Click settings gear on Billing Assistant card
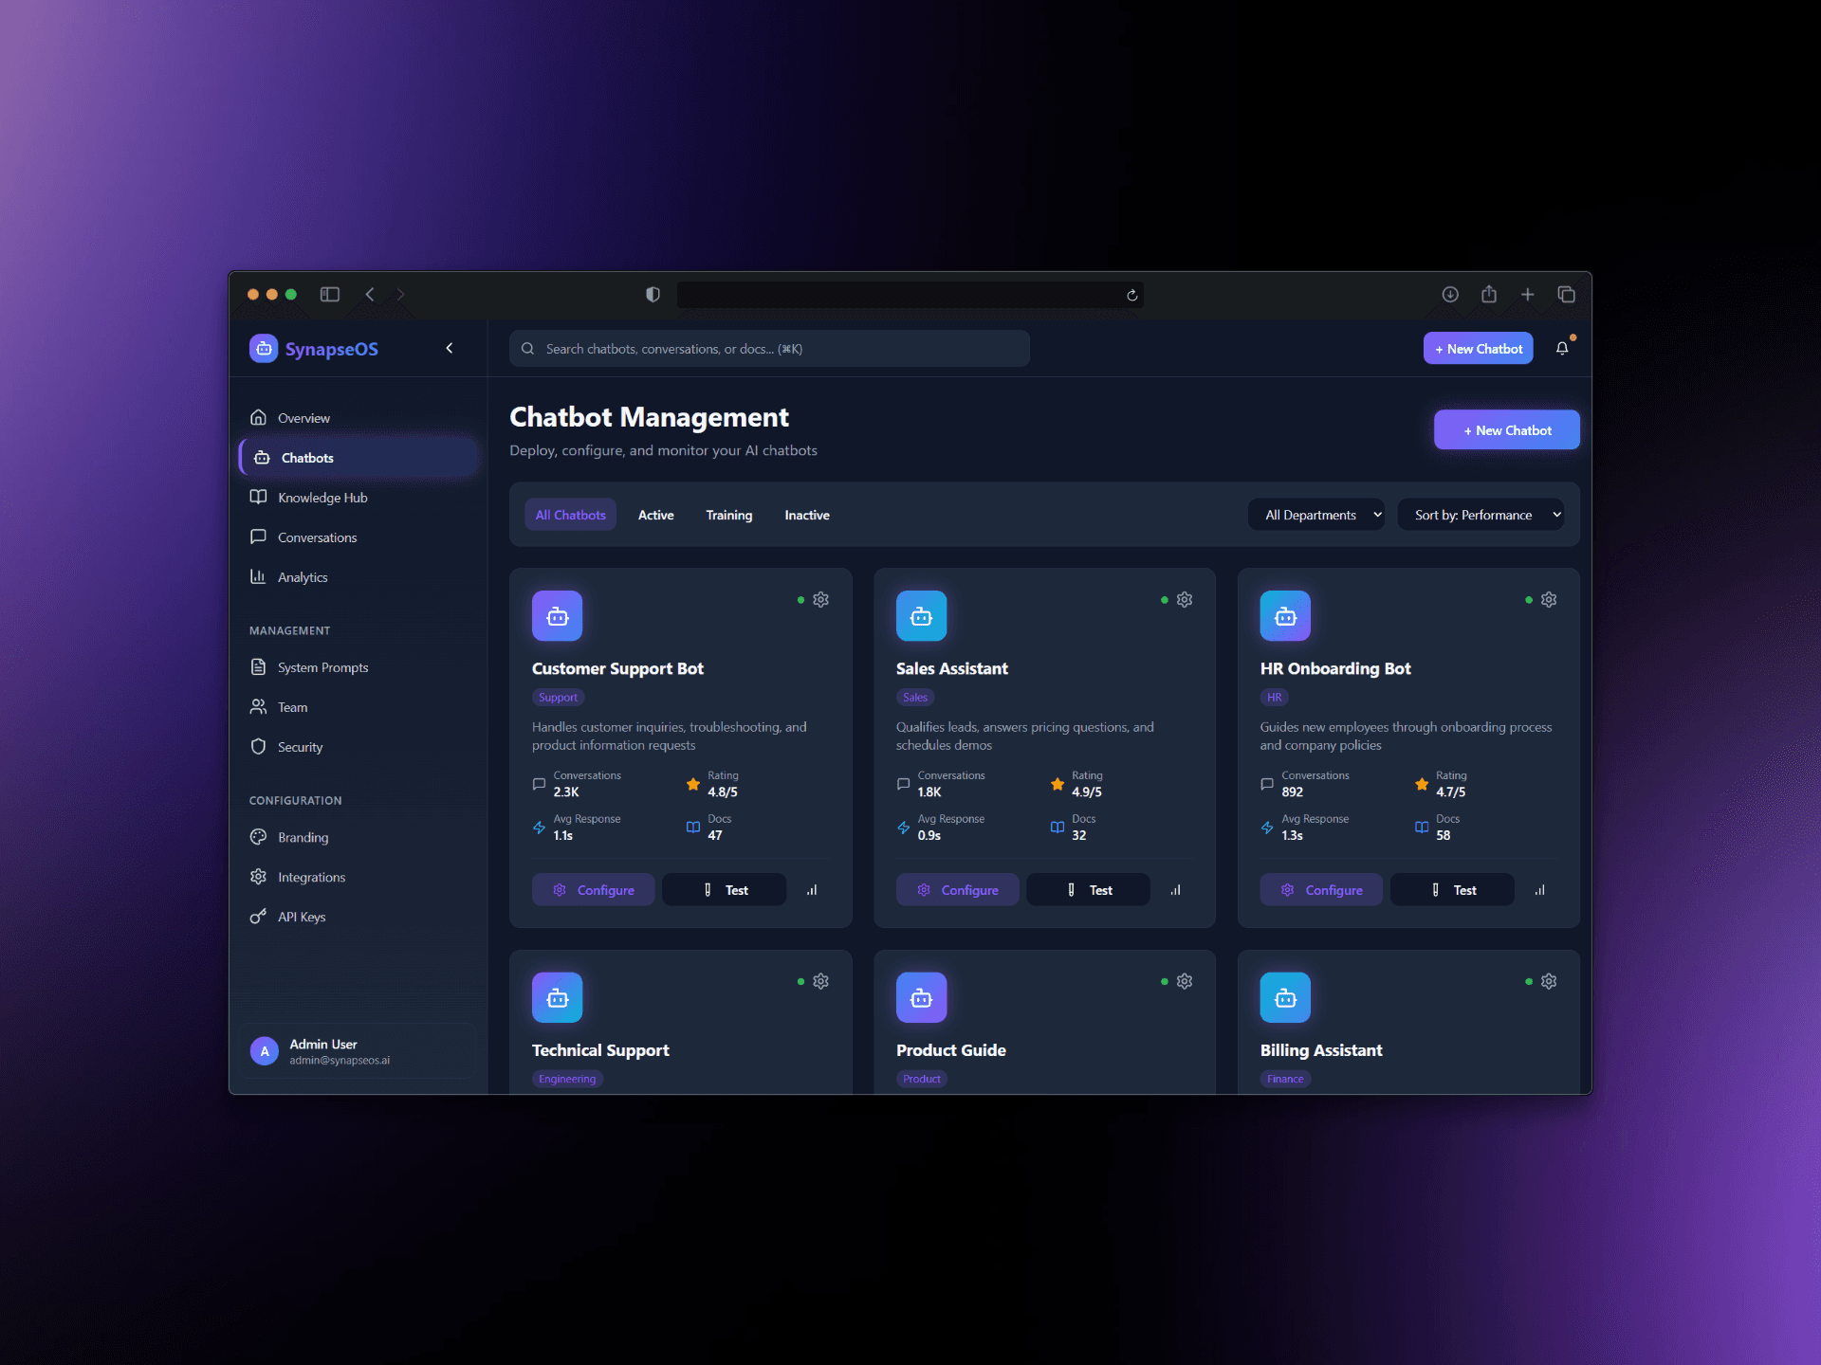This screenshot has width=1821, height=1365. click(x=1549, y=982)
